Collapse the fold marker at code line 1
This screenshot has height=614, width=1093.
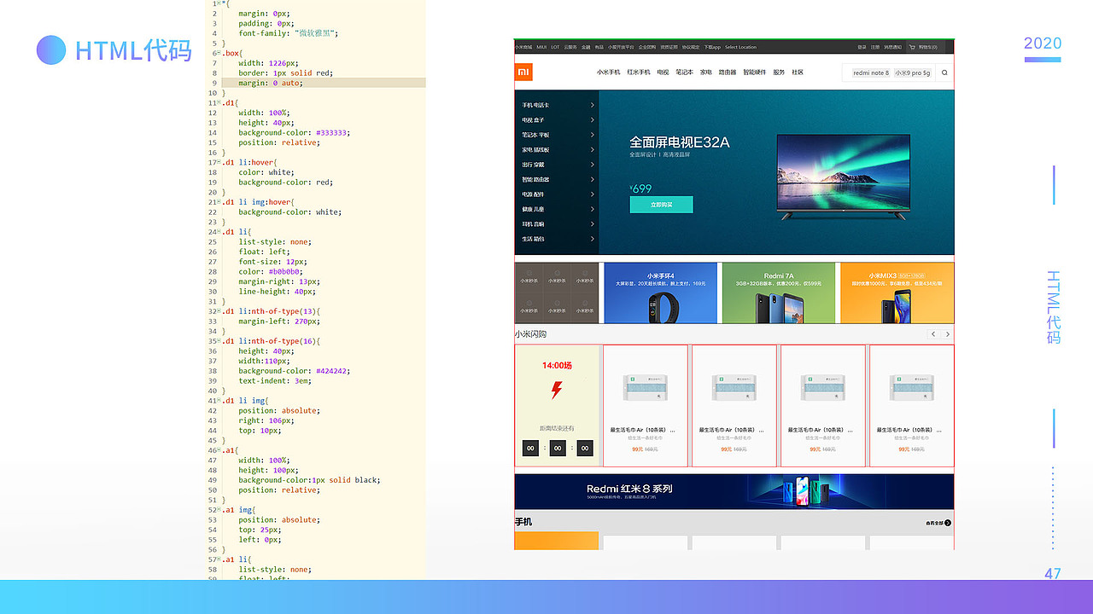219,3
